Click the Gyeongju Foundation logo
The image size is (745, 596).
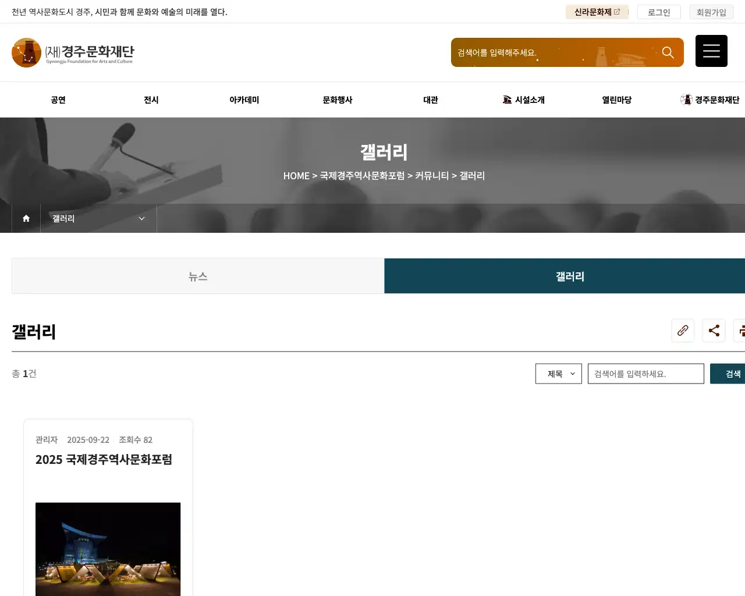coord(73,52)
